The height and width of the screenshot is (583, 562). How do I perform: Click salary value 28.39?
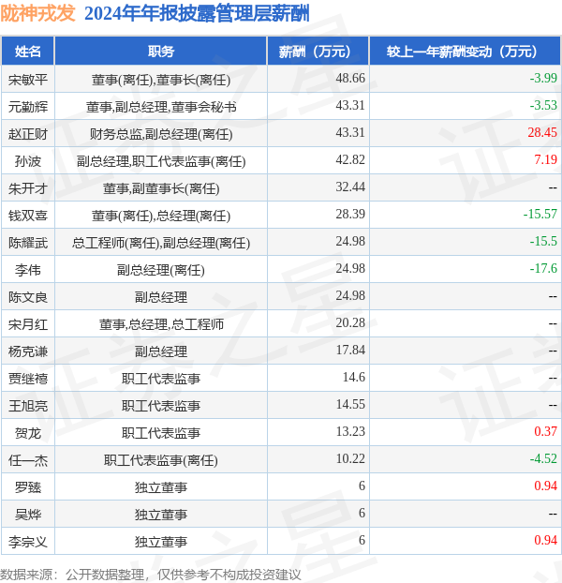350,214
